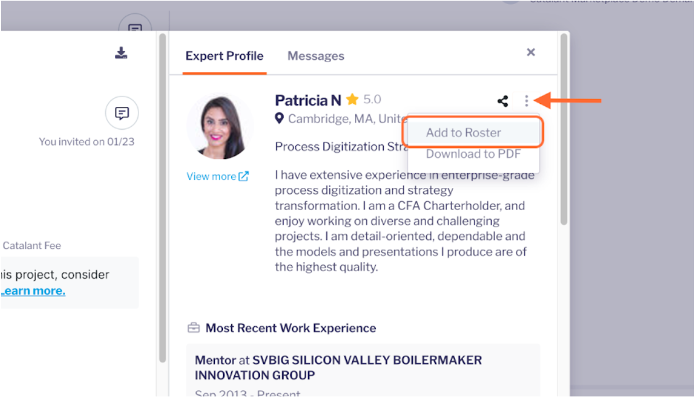
Task: Click the download icon in left panel
Action: [121, 53]
